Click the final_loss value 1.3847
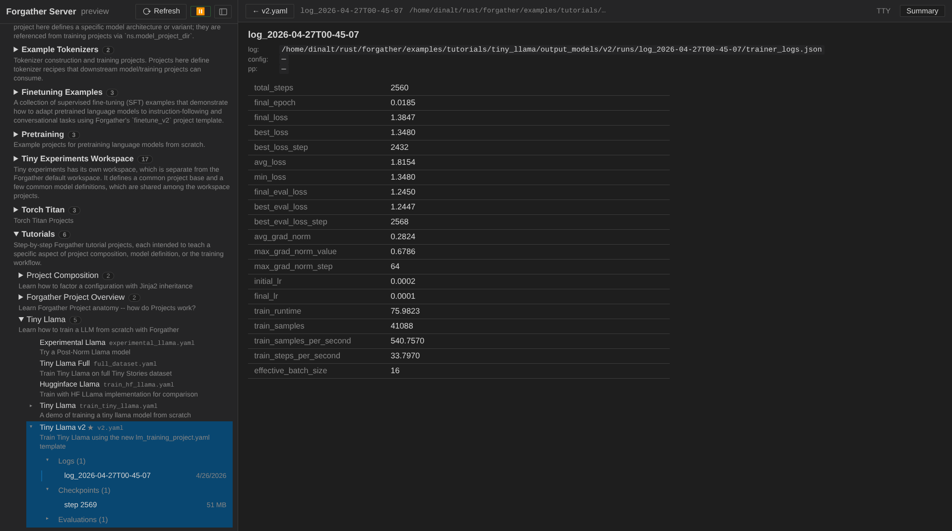 (x=403, y=118)
